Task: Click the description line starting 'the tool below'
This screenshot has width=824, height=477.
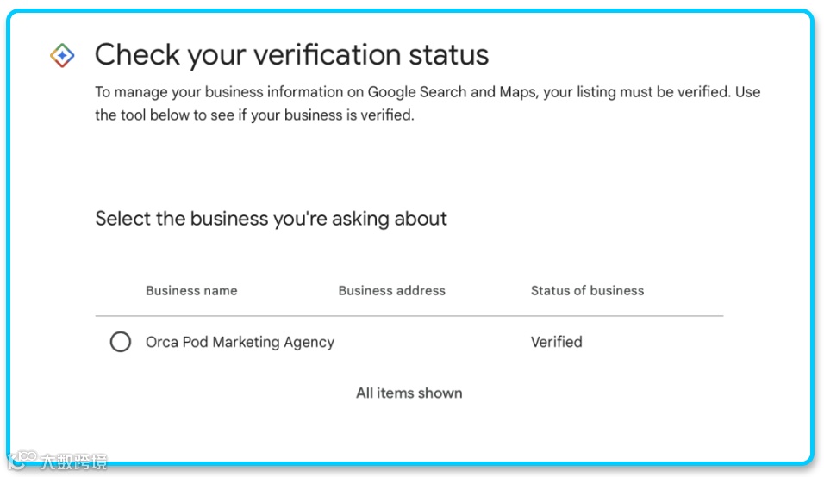Action: (x=254, y=115)
